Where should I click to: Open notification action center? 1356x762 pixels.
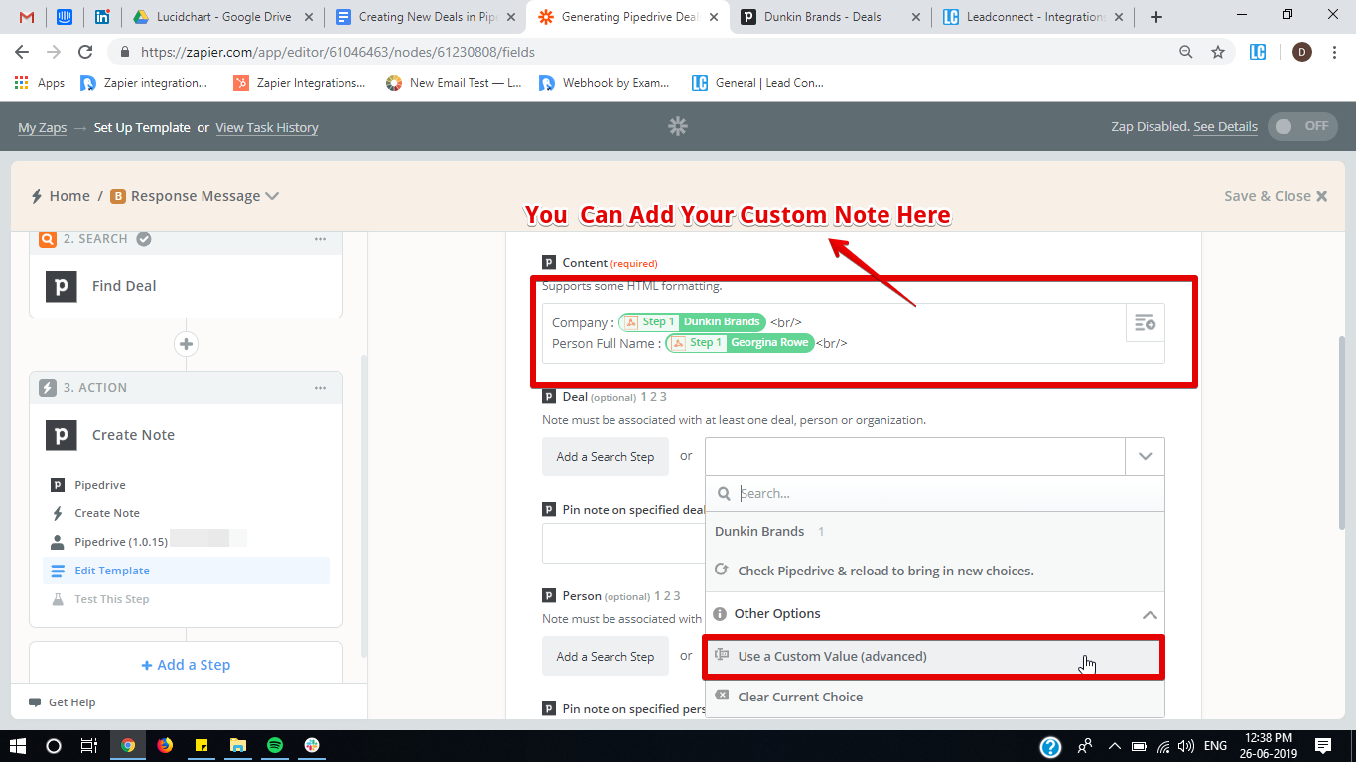(x=1323, y=746)
